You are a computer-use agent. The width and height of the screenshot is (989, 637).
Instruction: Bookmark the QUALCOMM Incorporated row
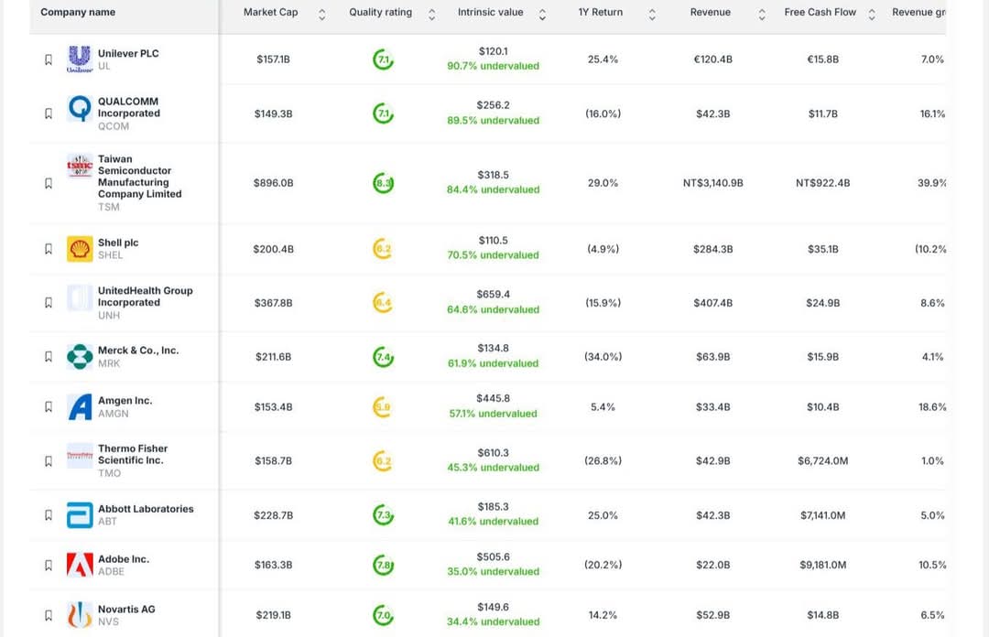49,113
